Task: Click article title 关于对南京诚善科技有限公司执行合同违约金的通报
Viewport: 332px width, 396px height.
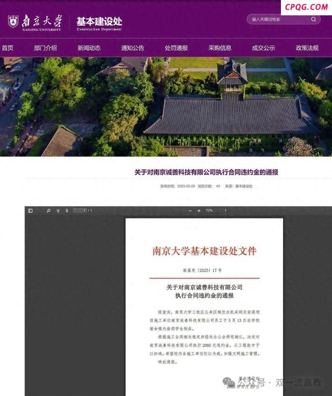Action: point(206,172)
